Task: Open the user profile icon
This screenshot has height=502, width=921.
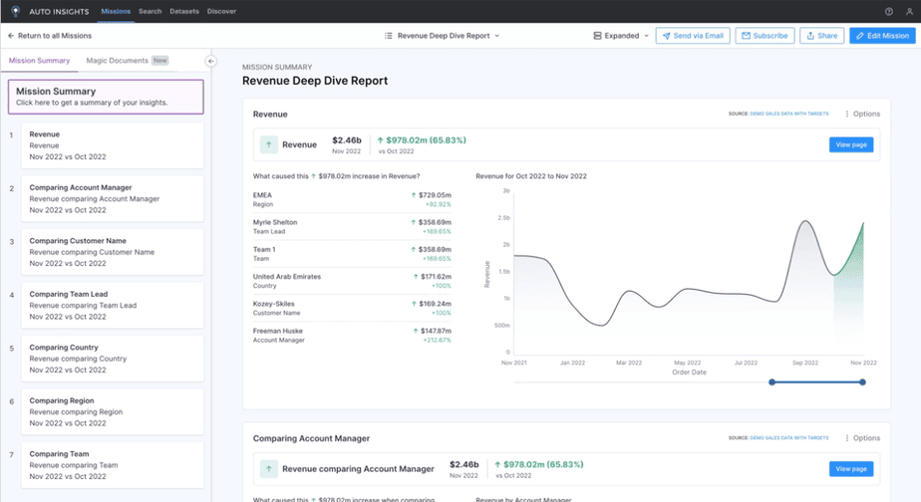Action: click(x=909, y=11)
